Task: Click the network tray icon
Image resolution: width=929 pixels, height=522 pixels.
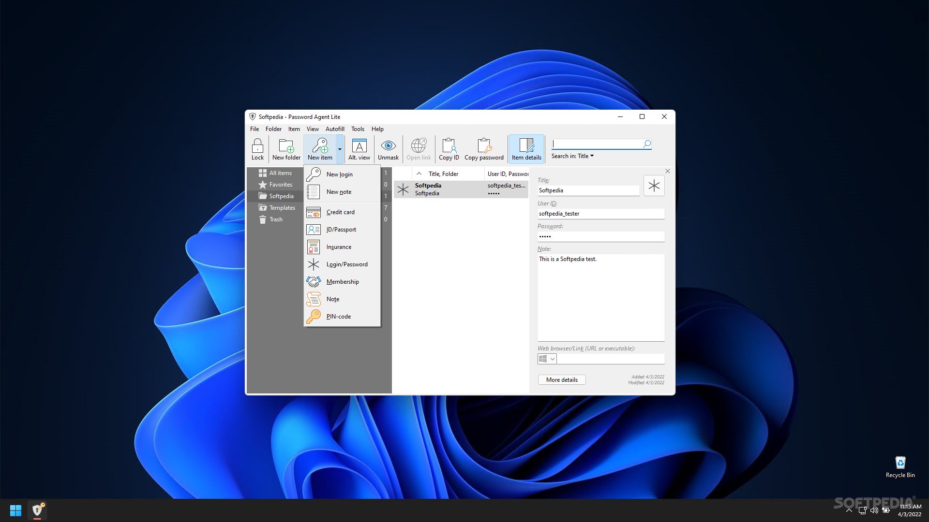Action: tap(862, 510)
